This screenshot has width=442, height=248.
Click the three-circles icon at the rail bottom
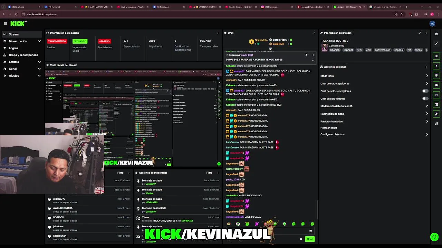(436, 124)
